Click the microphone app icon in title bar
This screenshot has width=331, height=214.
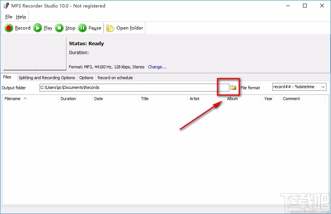[x=6, y=6]
